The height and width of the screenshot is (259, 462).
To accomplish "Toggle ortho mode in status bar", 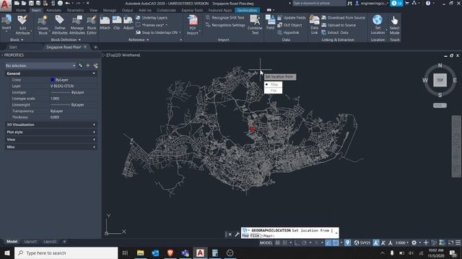I will 297,243.
